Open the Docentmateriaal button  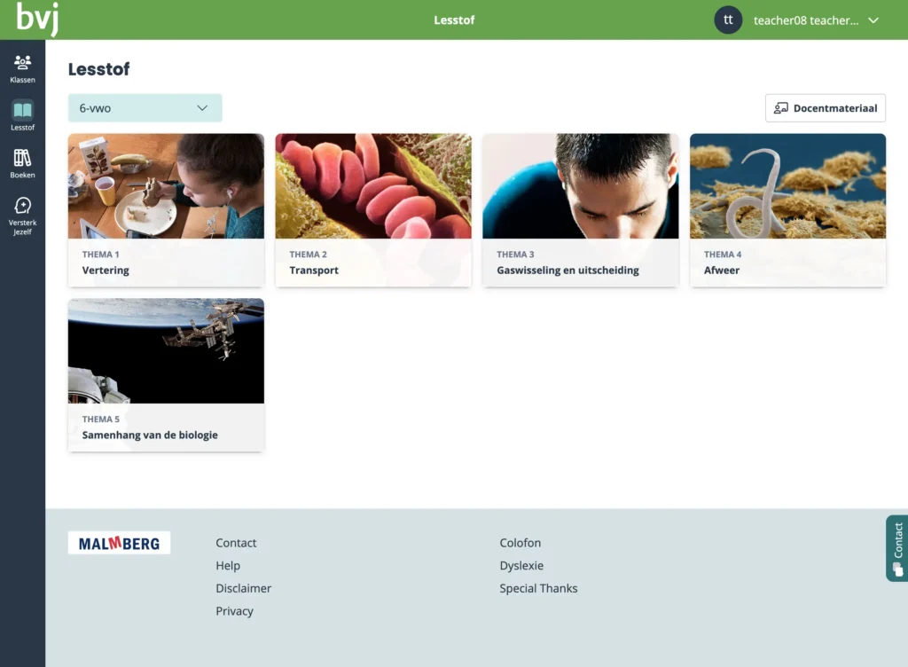pyautogui.click(x=825, y=108)
